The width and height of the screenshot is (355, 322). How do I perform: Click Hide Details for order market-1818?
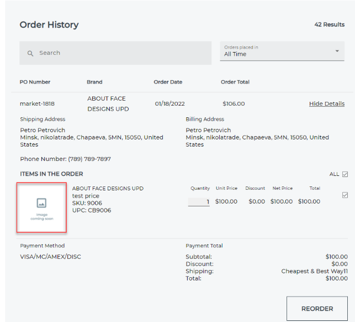tap(327, 103)
